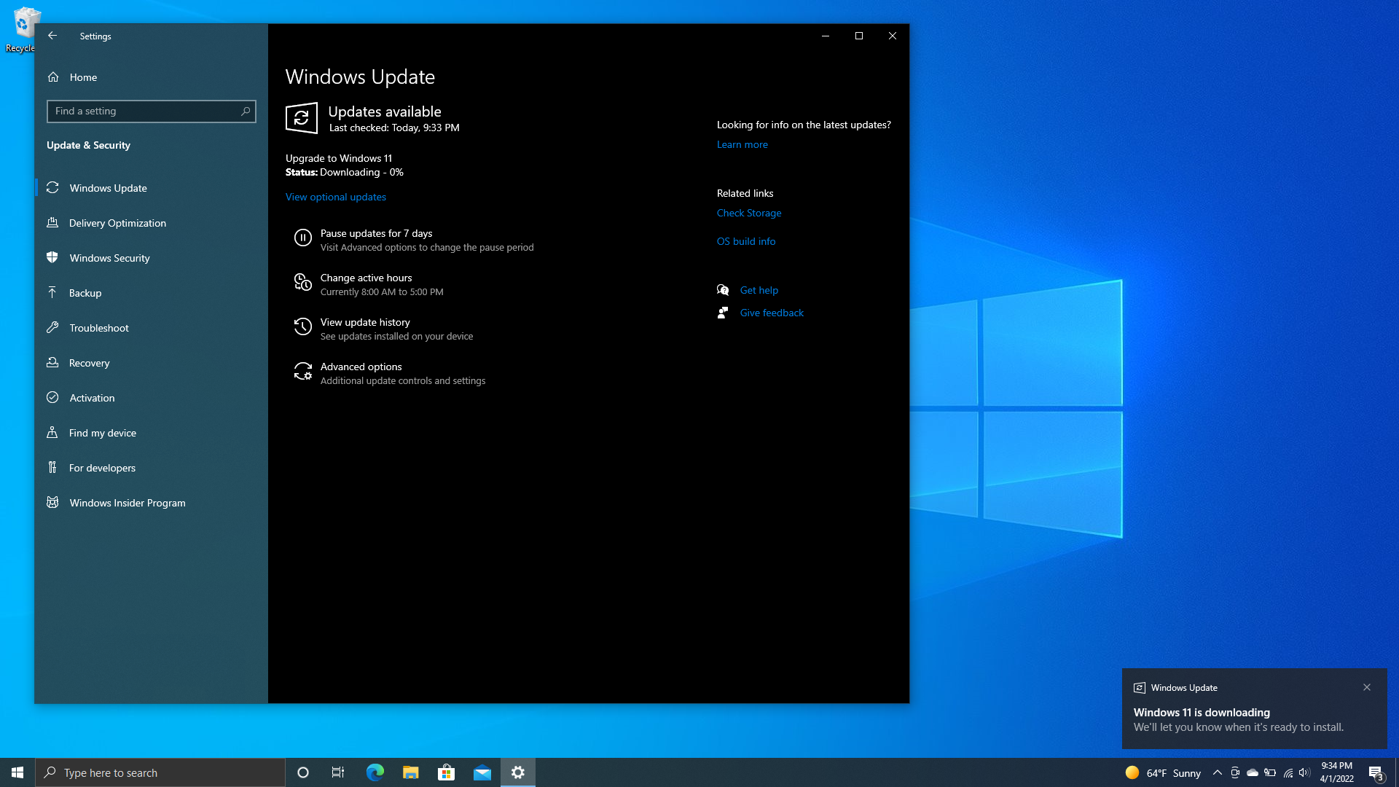This screenshot has height=787, width=1399.
Task: Click the Windows Insider Program cat icon
Action: click(x=52, y=502)
